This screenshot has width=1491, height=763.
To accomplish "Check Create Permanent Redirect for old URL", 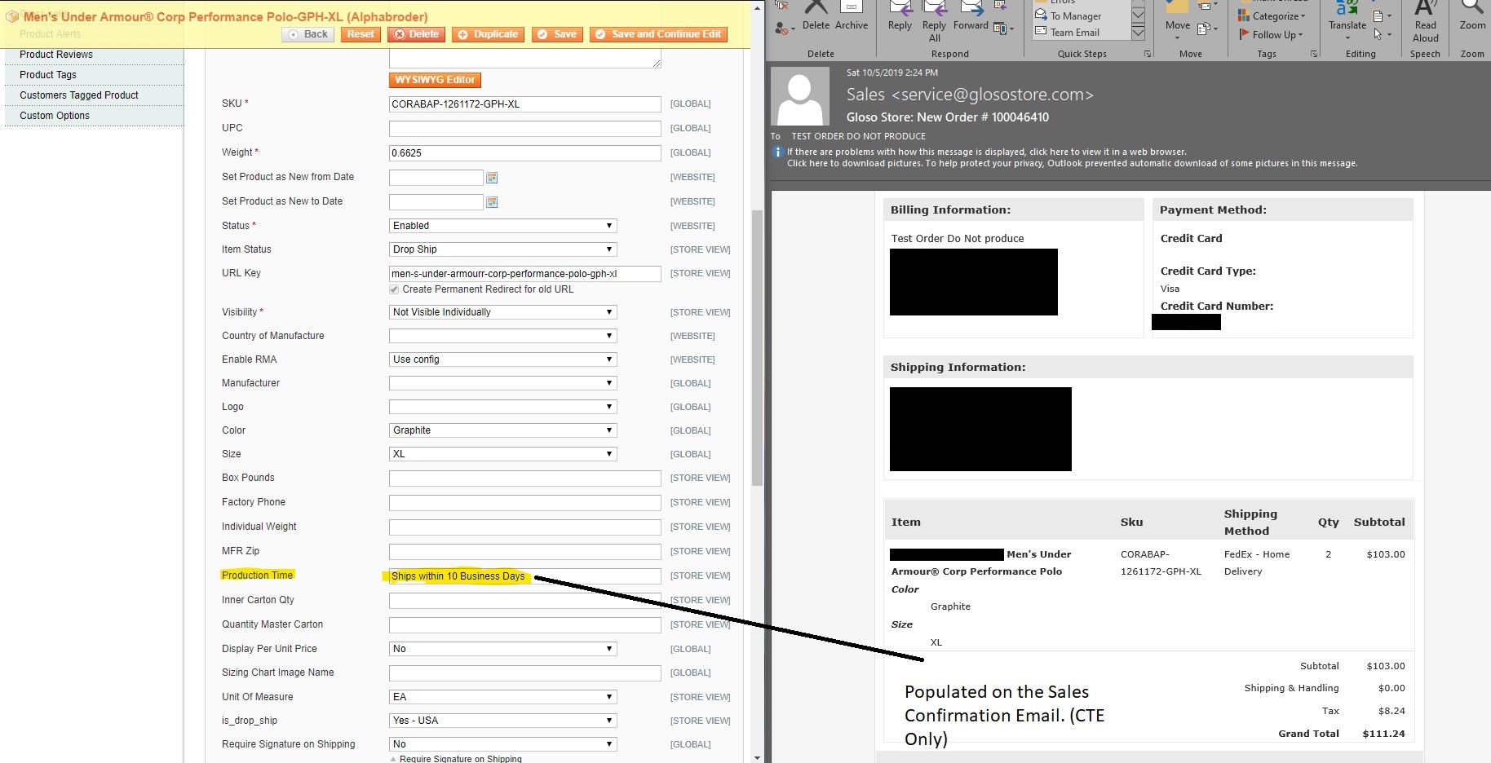I will click(392, 289).
